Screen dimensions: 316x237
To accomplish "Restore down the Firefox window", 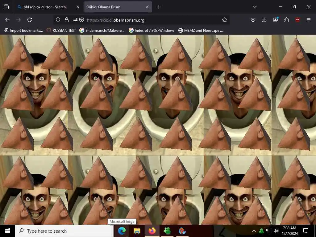I will click(294, 7).
